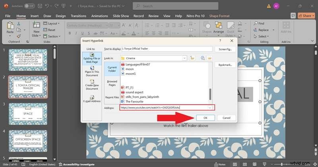318x167 pixels.
Task: Click the Arrange icon
Action: tap(218, 25)
